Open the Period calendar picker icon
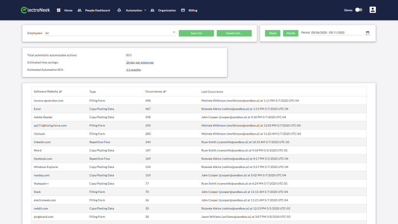398x224 pixels. click(x=368, y=33)
